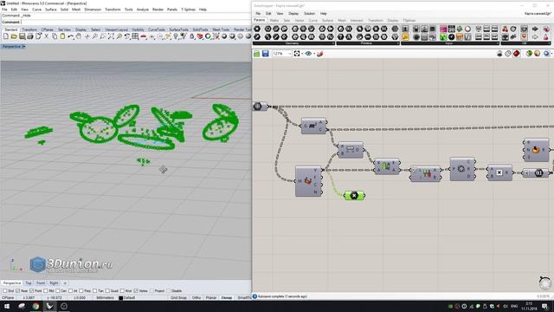Viewport: 554px width, 312px height.
Task: Click the Undo arrow icon in Rhino
Action: [x=71, y=36]
